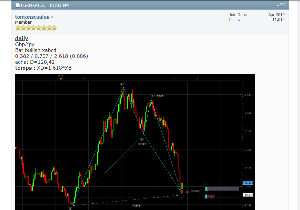Click the post document icon beside the date
The image size is (300, 210).
tap(18, 5)
